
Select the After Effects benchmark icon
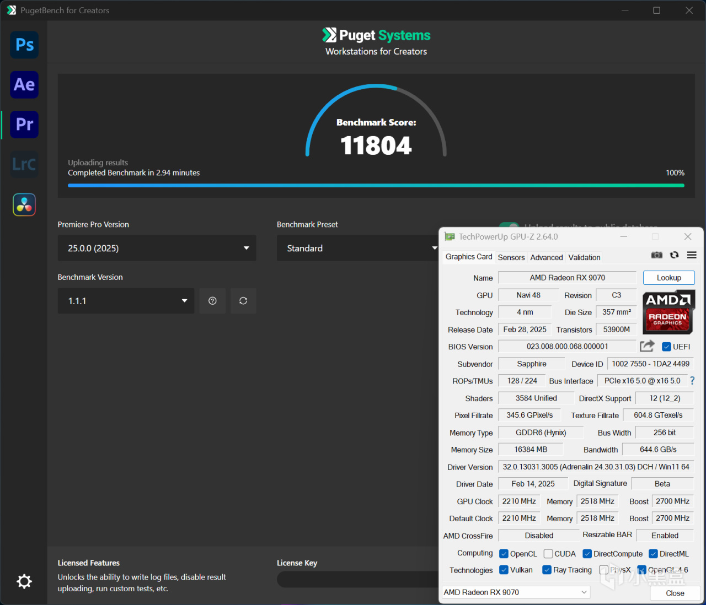coord(24,84)
